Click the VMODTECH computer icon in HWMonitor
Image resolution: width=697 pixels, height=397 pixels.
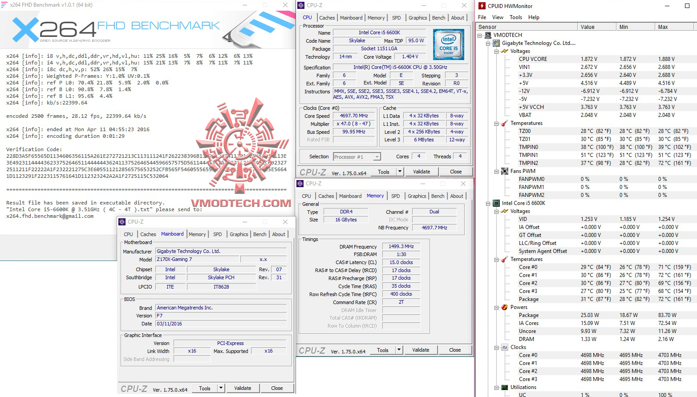point(488,35)
